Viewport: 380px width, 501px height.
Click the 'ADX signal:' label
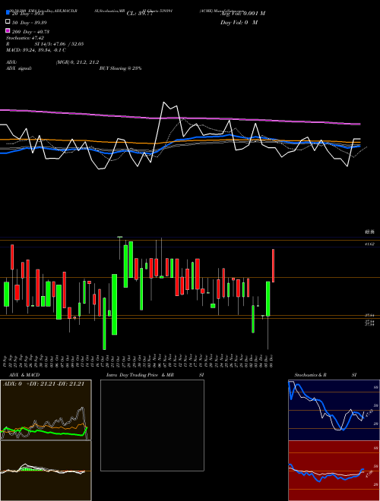coord(19,68)
